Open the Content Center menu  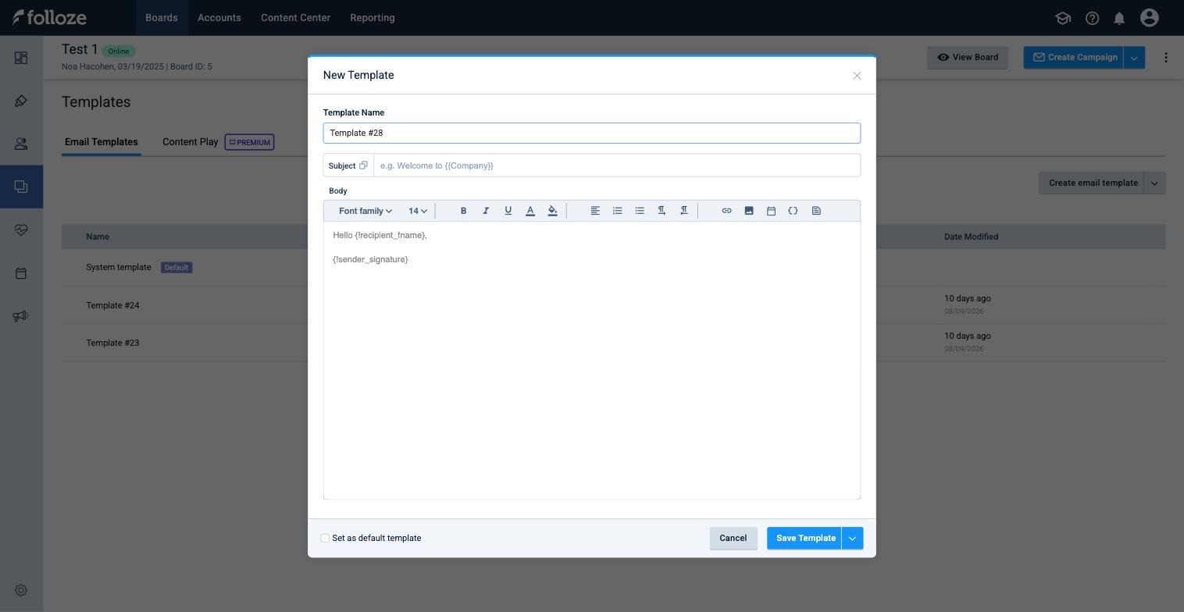(295, 17)
